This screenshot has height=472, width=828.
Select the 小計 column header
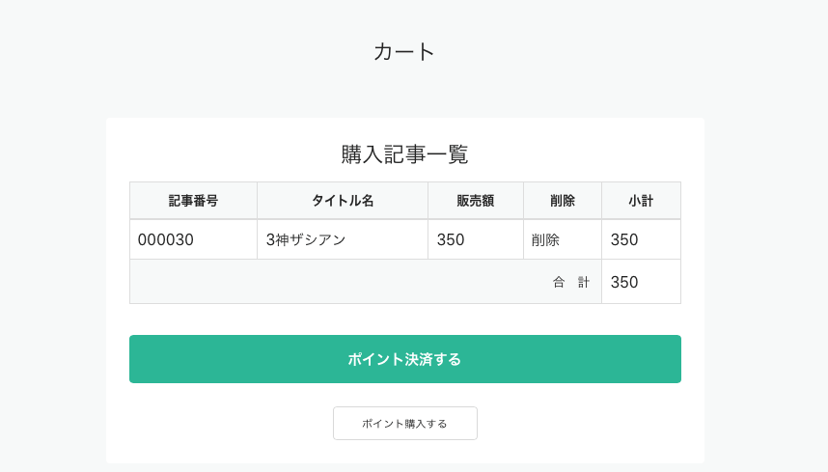point(640,201)
